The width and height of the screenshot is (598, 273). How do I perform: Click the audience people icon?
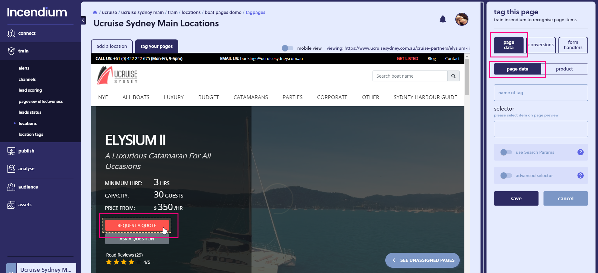[11, 187]
